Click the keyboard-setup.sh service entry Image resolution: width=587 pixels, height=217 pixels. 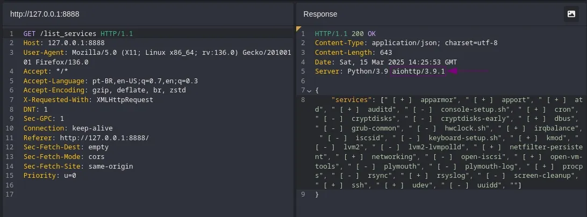(464, 138)
